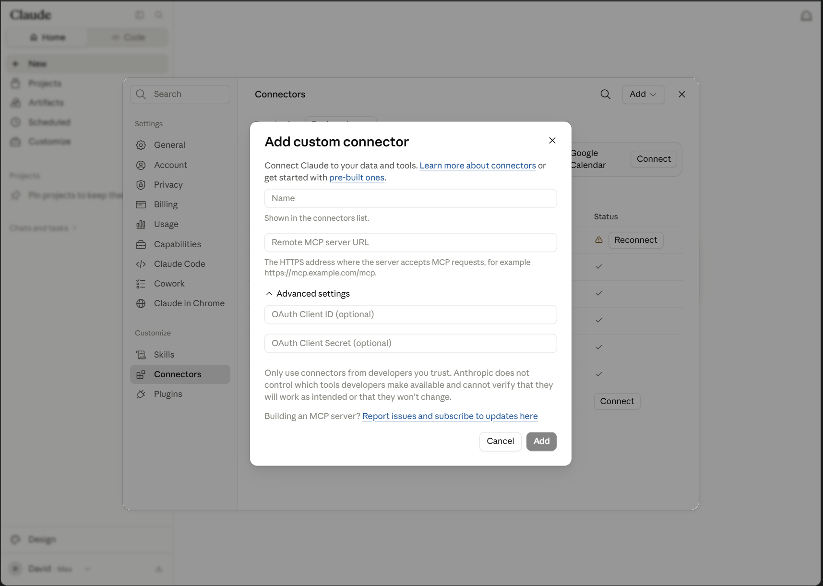Click the download icon near account name

tap(159, 569)
